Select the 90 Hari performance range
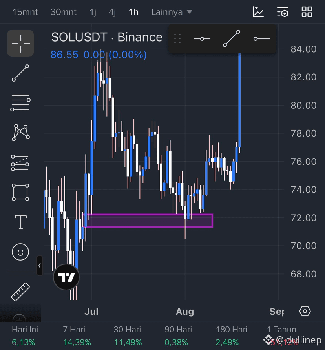This screenshot has height=350, width=325. (x=178, y=335)
